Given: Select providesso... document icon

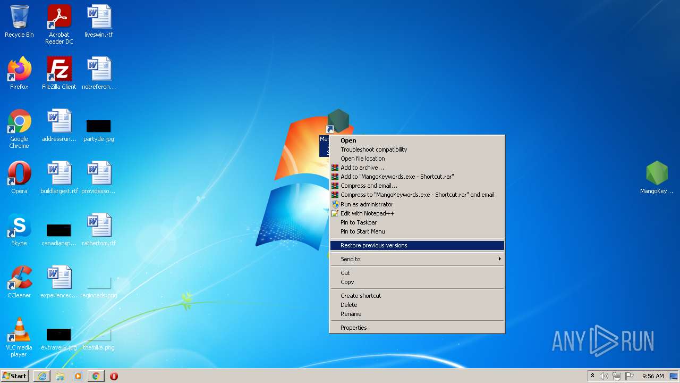Looking at the screenshot, I should pos(99,178).
